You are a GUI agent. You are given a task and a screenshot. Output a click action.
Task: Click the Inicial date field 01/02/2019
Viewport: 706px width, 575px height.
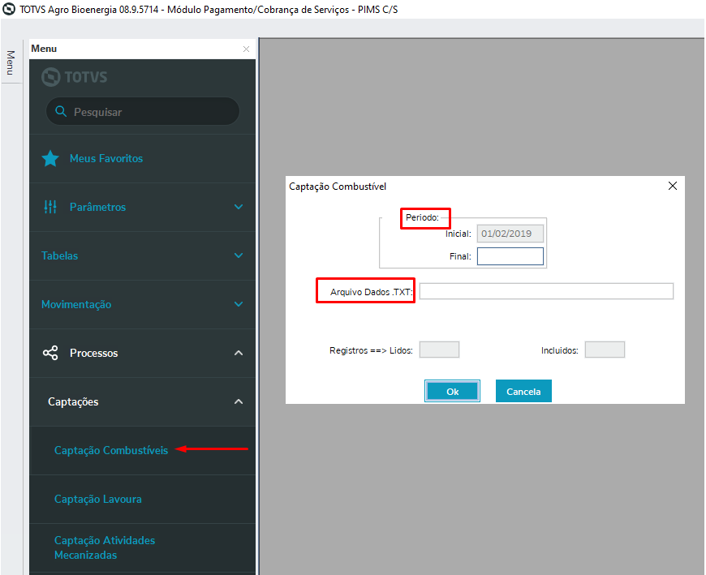tap(510, 234)
